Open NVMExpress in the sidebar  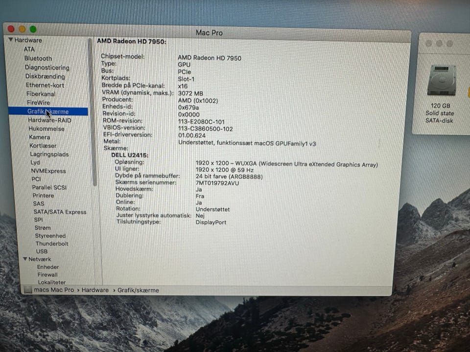click(x=48, y=171)
